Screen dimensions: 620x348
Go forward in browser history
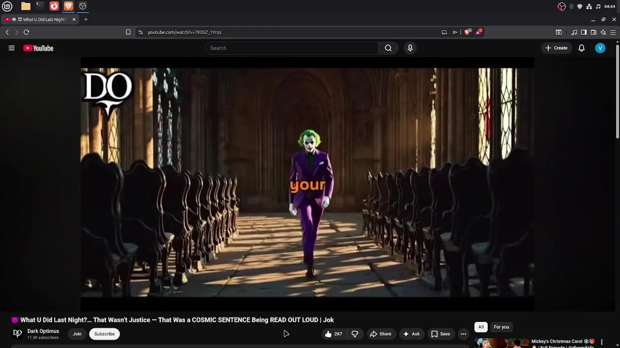(16, 32)
